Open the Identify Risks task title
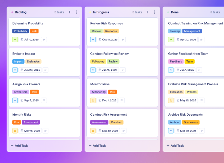Image resolution: width=224 pixels, height=163 pixels. pyautogui.click(x=22, y=115)
